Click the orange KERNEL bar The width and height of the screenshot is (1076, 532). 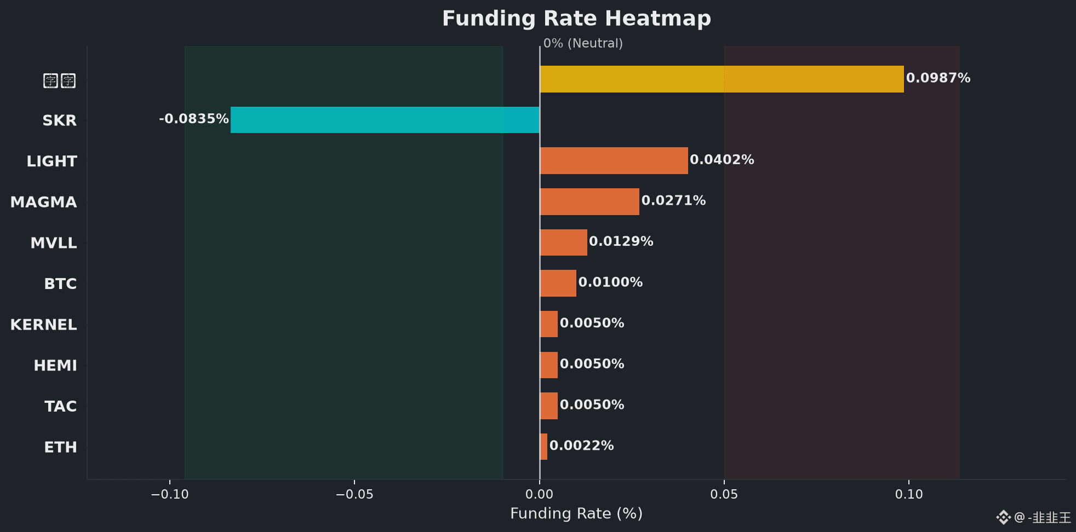(x=548, y=324)
